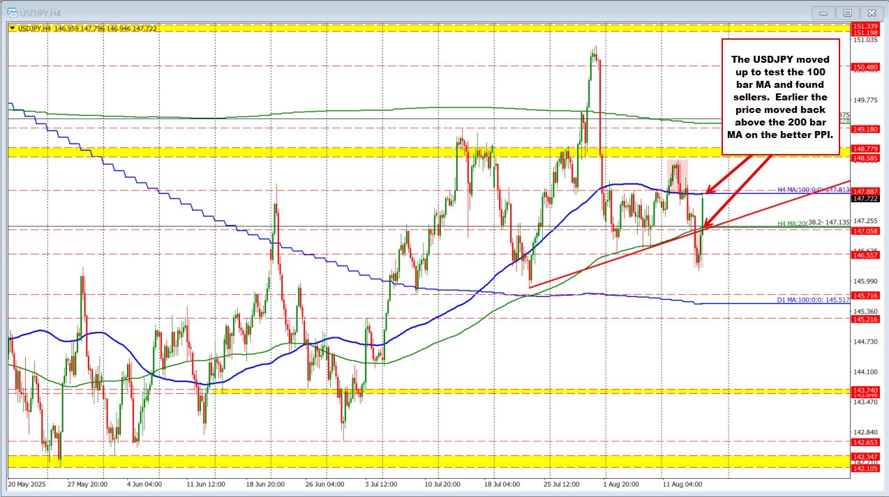The width and height of the screenshot is (889, 497).
Task: Click the red price label 151.339
Action: pos(865,26)
